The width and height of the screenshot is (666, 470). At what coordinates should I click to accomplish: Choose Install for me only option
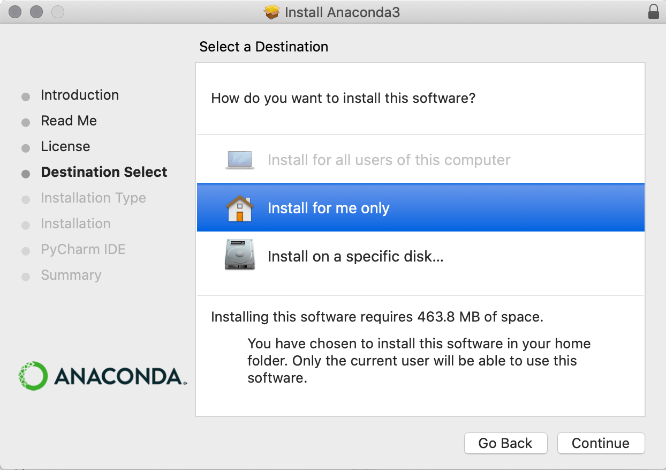click(x=328, y=208)
